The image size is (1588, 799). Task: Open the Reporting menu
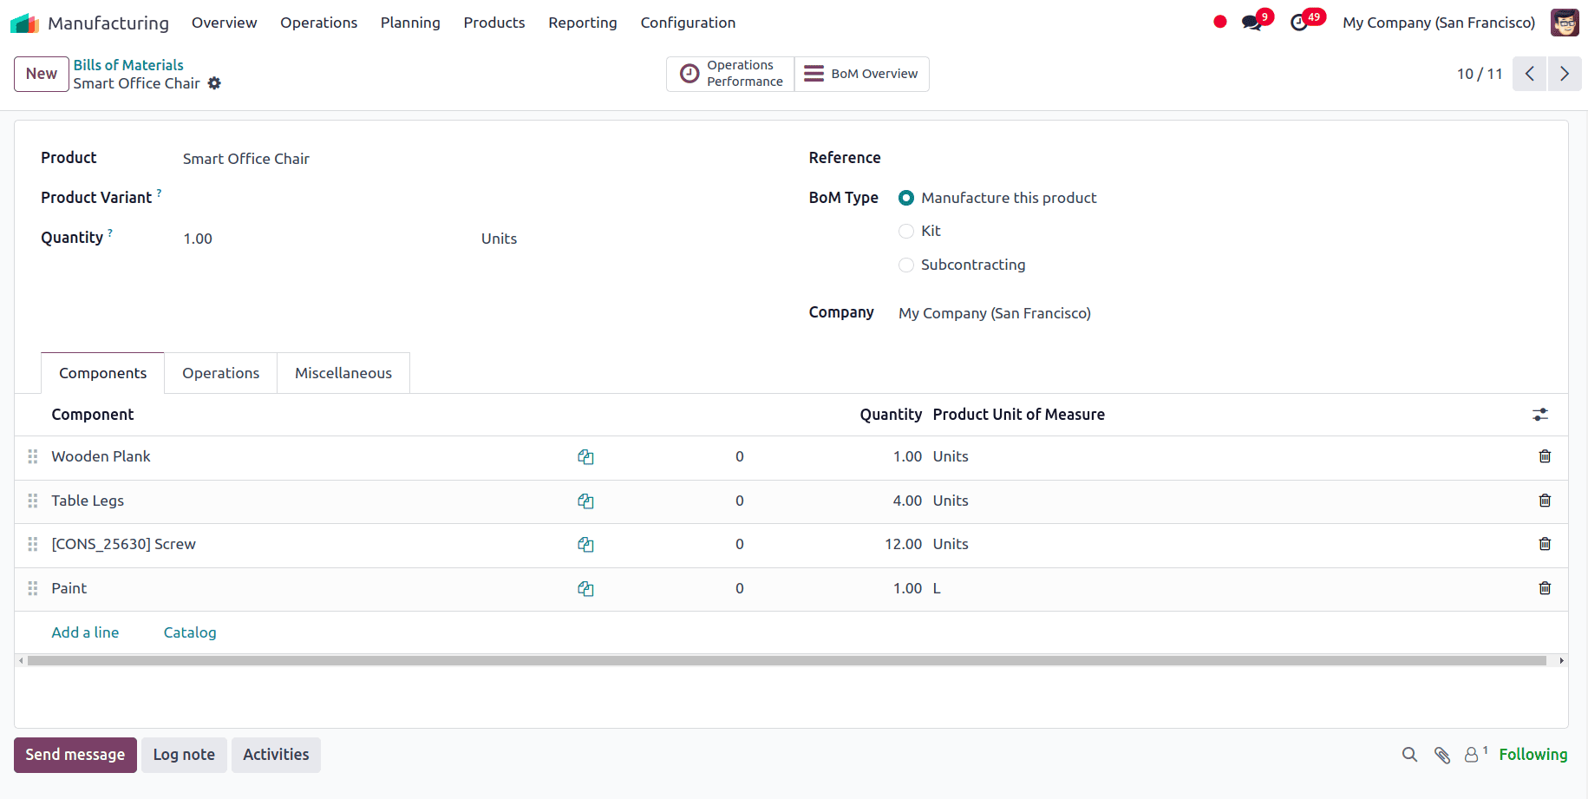tap(582, 23)
